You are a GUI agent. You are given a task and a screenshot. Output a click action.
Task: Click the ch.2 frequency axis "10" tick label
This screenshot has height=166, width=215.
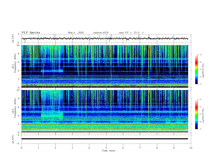pos(18,90)
